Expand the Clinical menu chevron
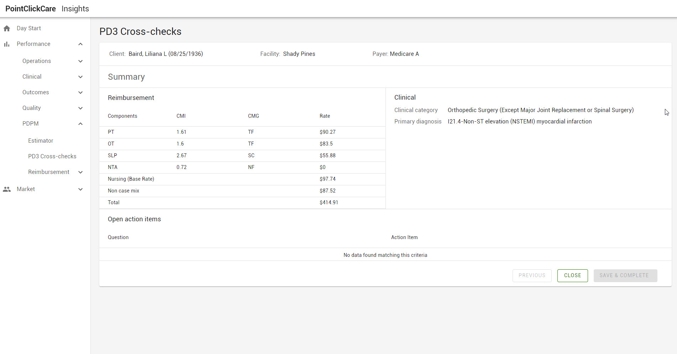Viewport: 677px width, 354px height. tap(80, 77)
